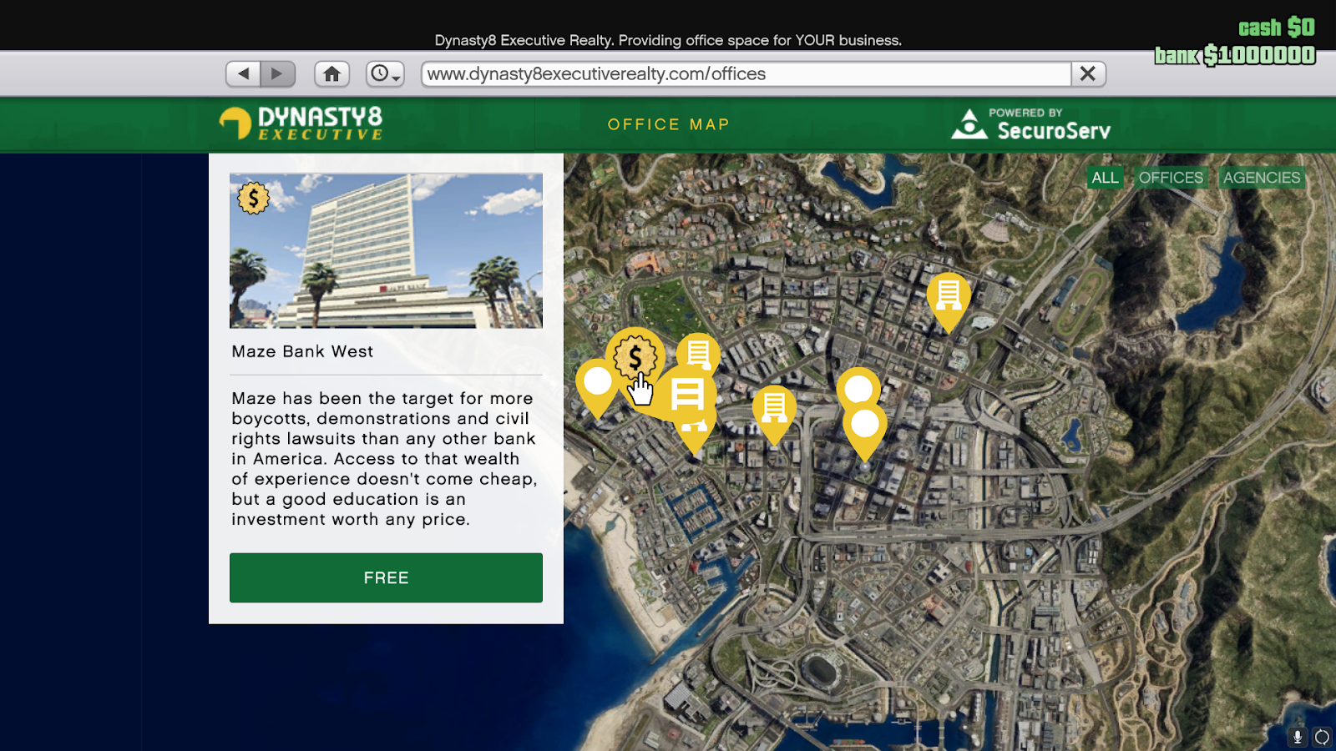Click the Dynasty8 Executive logo
1336x751 pixels.
click(x=301, y=123)
